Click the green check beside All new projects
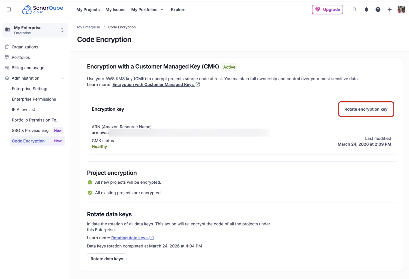This screenshot has width=409, height=279. click(x=90, y=182)
